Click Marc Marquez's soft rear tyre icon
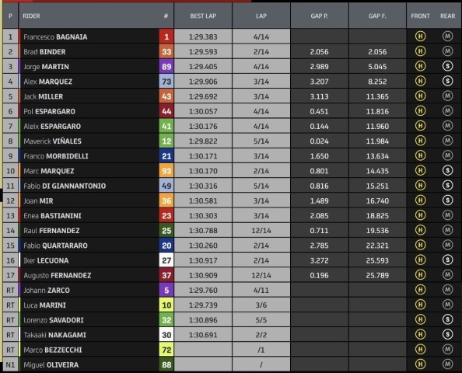Image resolution: width=462 pixels, height=373 pixels. 447,170
